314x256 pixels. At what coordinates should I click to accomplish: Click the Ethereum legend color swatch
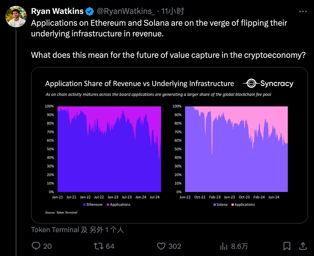84,205
